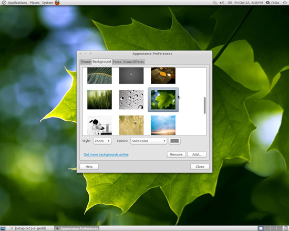This screenshot has height=231, width=289.
Task: Click the Add... button
Action: [197, 154]
